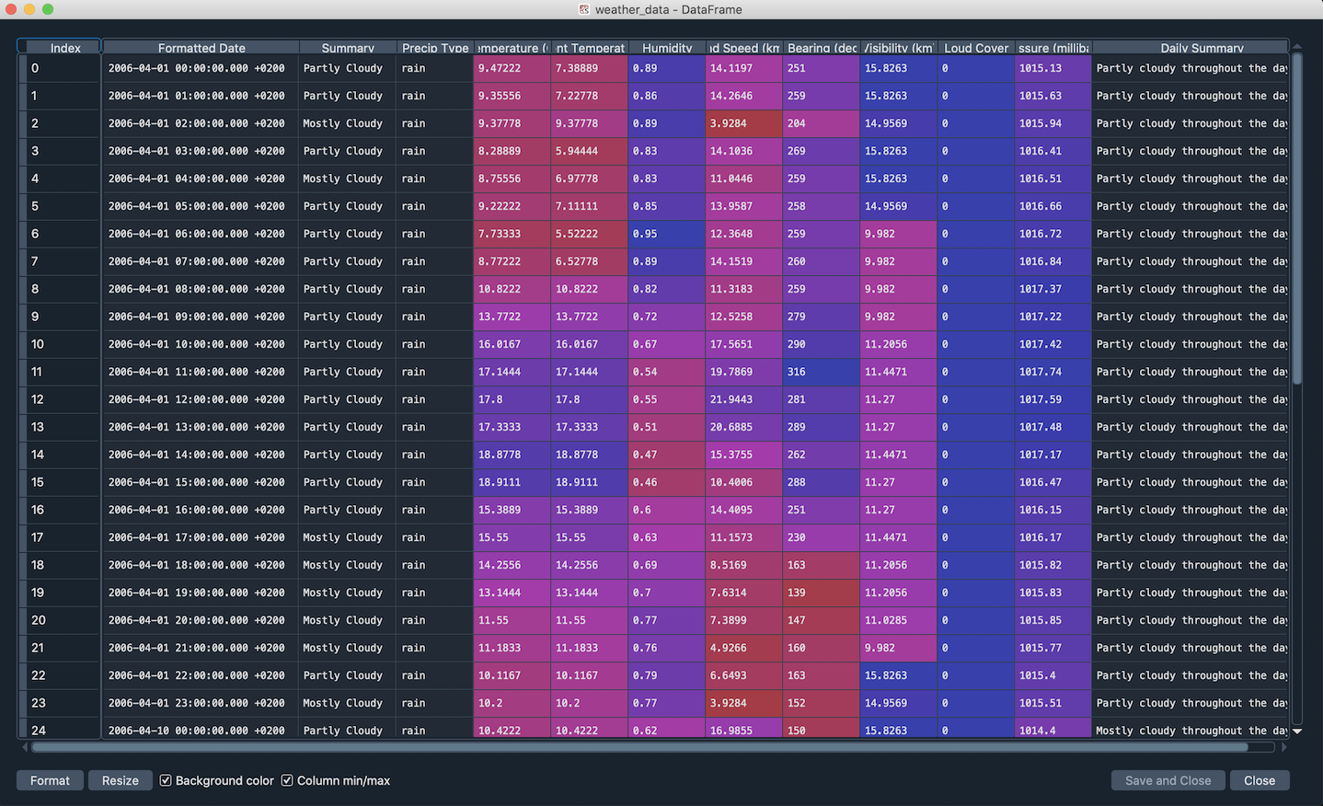Sort by the Formatted Date column header

pyautogui.click(x=201, y=47)
